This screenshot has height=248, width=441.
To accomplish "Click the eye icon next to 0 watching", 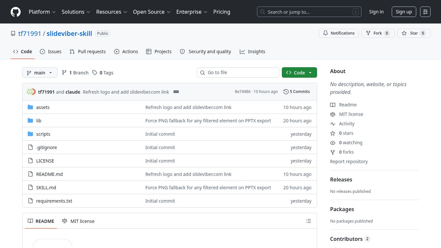I will (333, 143).
